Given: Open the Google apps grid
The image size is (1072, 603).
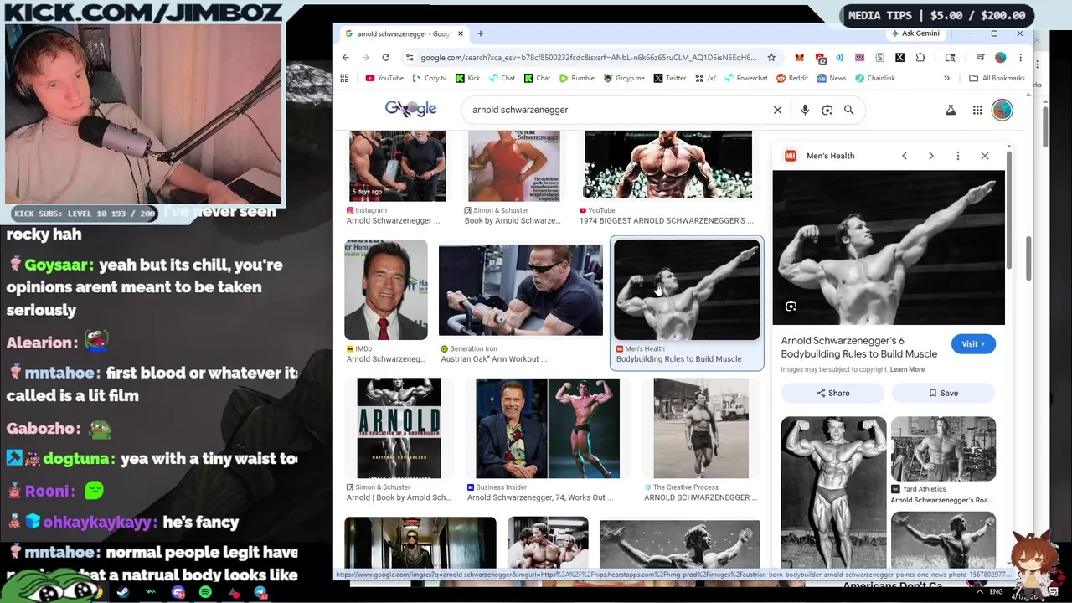Looking at the screenshot, I should coord(977,110).
